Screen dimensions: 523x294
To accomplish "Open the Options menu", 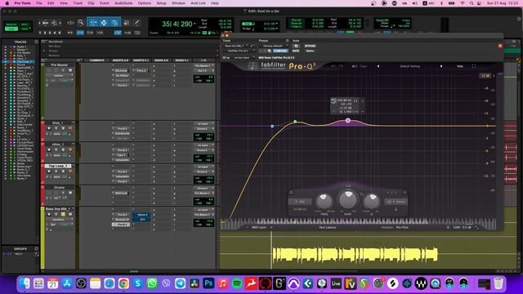I will coord(145,3).
